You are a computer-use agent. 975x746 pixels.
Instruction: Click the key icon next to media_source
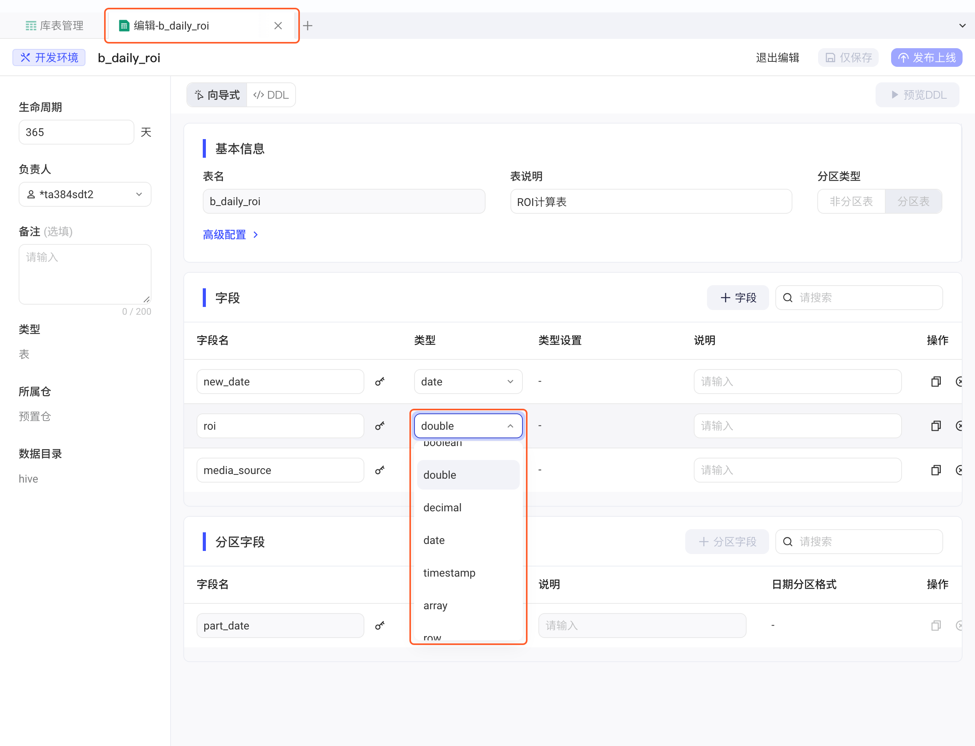[380, 470]
